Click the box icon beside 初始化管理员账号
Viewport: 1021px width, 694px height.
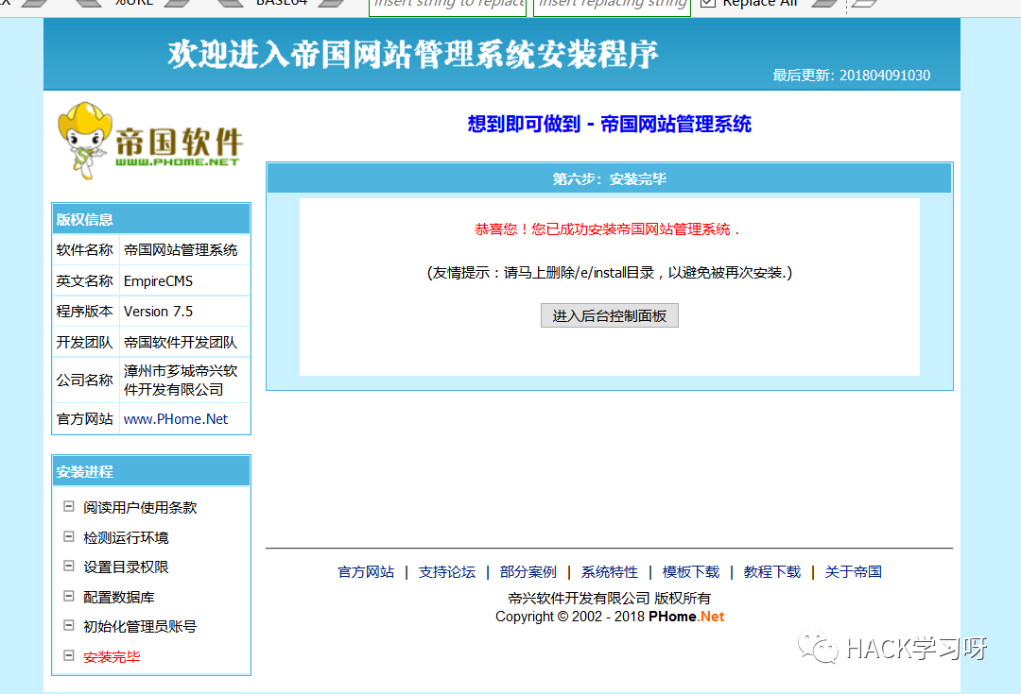(x=68, y=626)
